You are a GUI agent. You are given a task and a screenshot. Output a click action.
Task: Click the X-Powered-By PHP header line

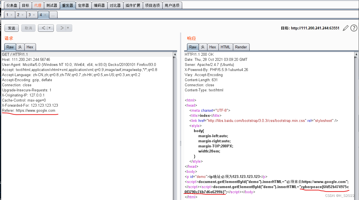(216, 70)
